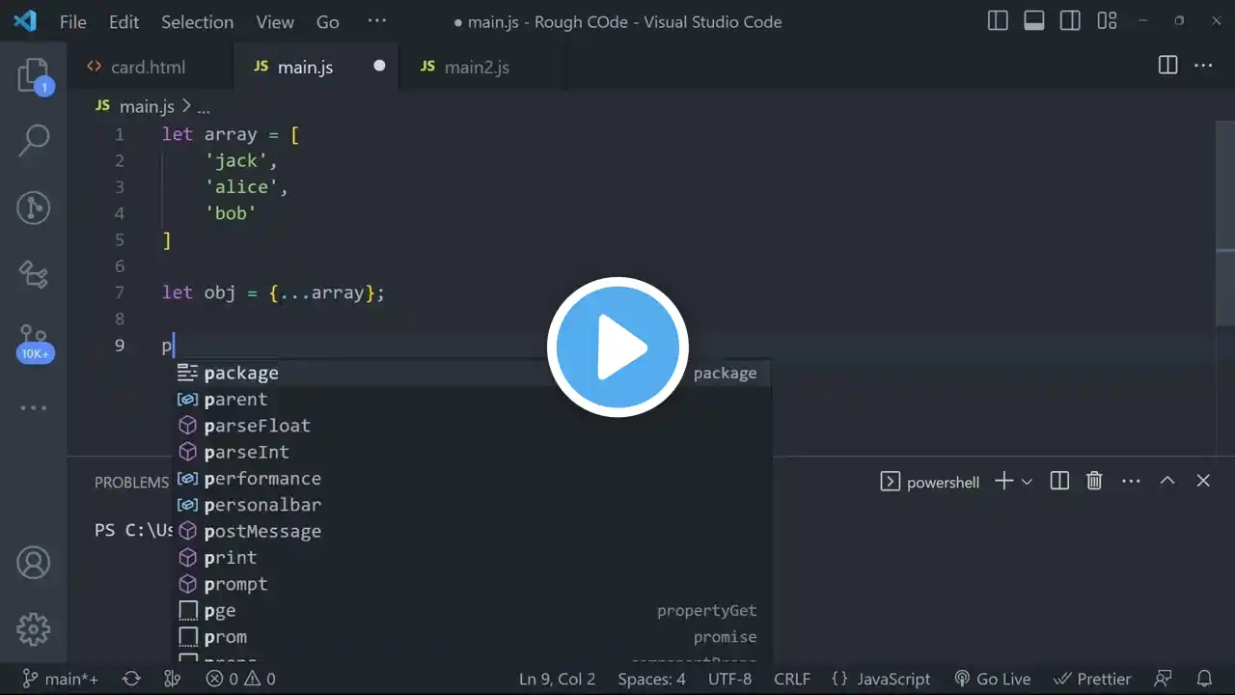The image size is (1235, 695).
Task: Change end of line sequence CRLF
Action: [x=792, y=679]
